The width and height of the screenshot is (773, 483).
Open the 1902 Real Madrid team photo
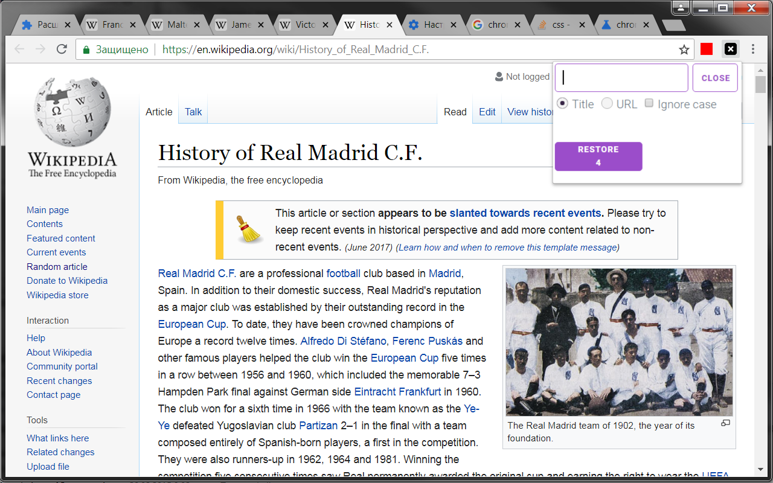point(619,342)
